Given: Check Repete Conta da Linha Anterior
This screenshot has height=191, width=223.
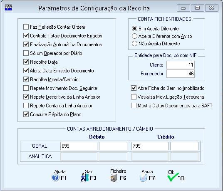Looking at the screenshot, I should pyautogui.click(x=26, y=106).
